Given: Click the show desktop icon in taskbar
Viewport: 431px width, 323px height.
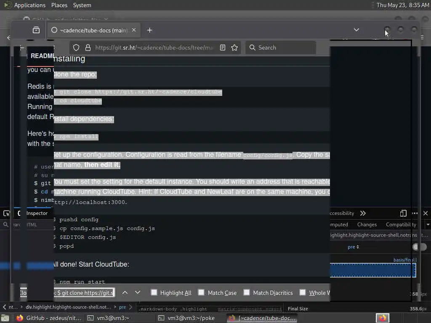Looking at the screenshot, I should coord(5,318).
